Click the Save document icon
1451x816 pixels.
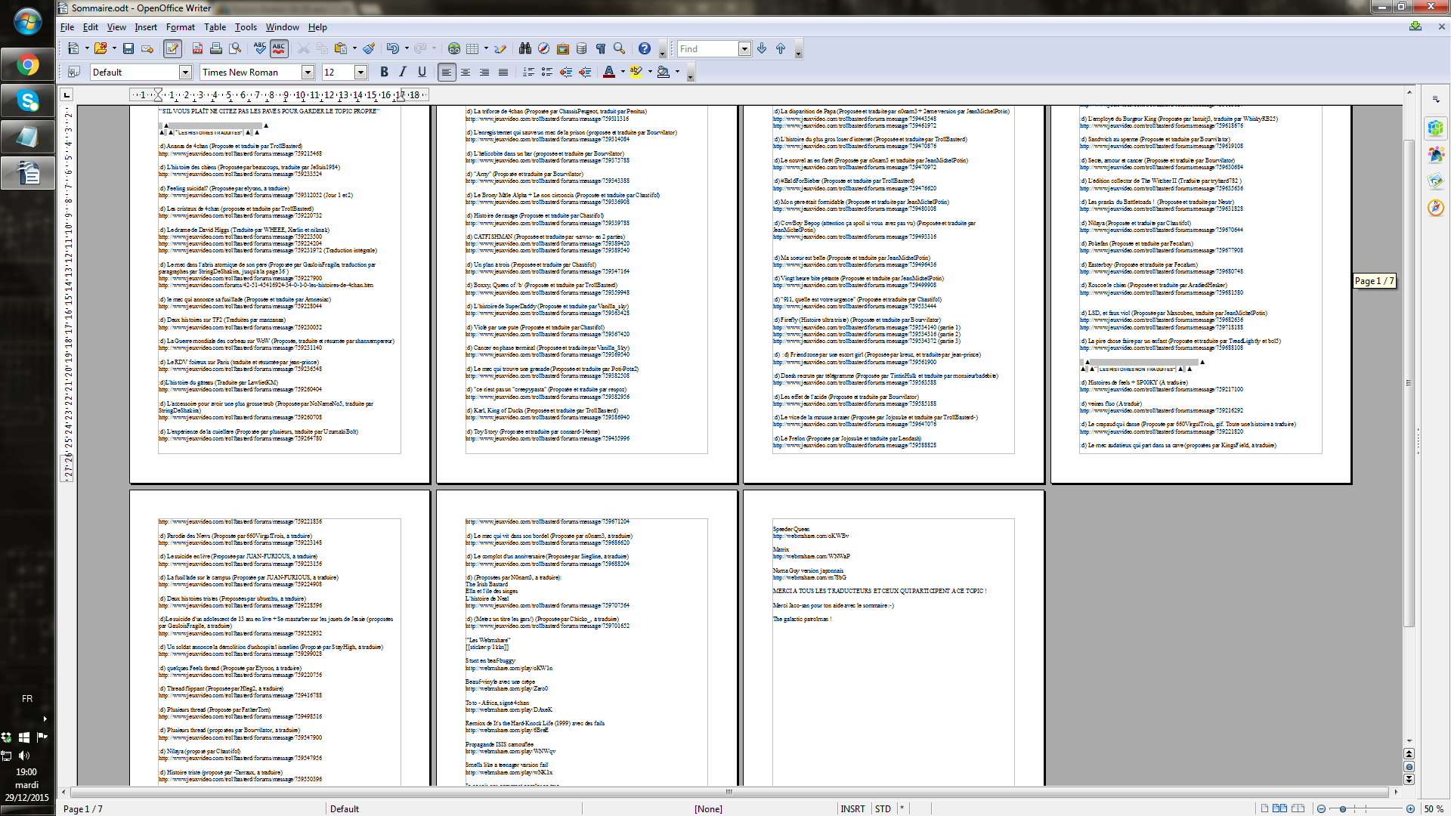[128, 48]
